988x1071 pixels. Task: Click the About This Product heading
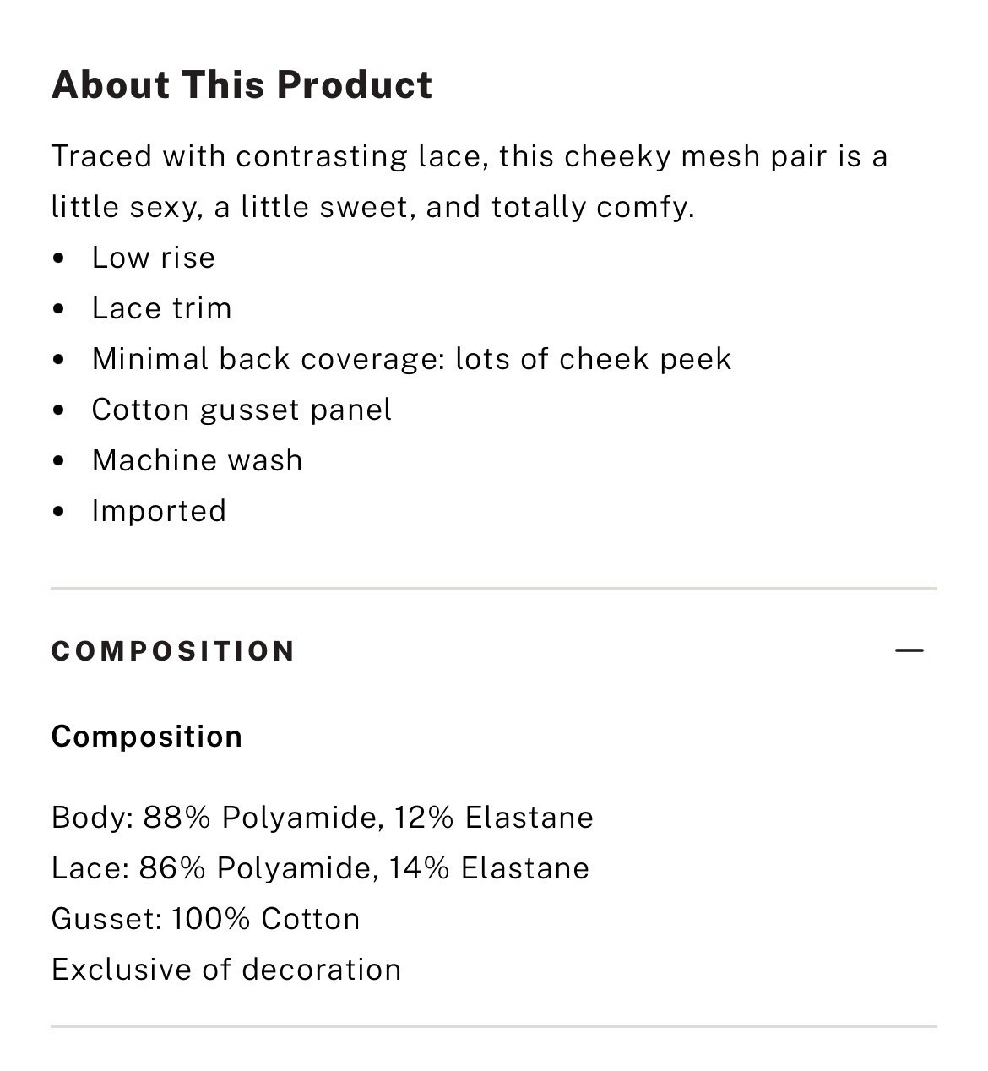[x=242, y=84]
